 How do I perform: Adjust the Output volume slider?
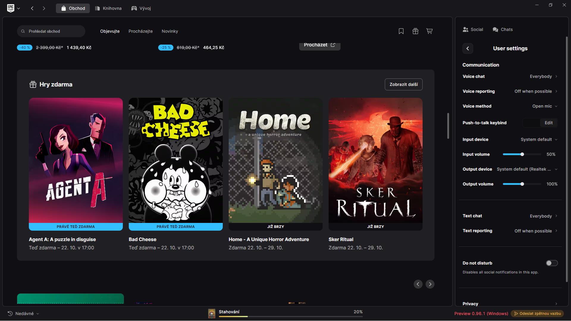[522, 184]
